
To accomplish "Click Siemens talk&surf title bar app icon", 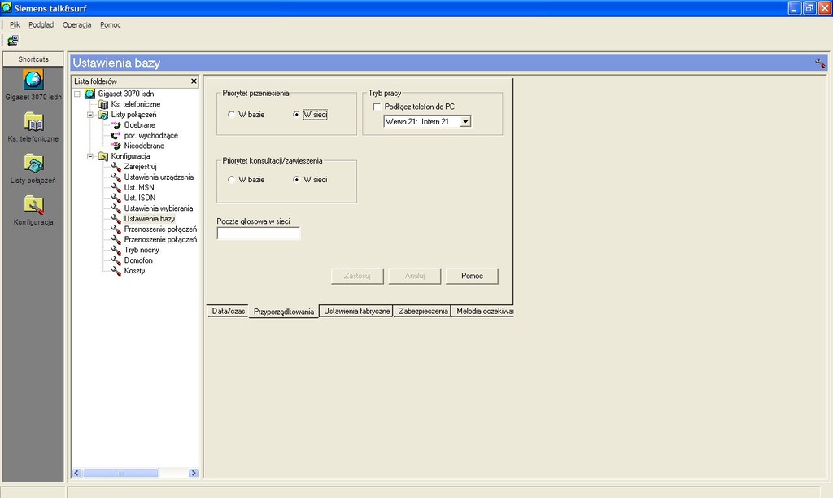I will click(x=7, y=8).
